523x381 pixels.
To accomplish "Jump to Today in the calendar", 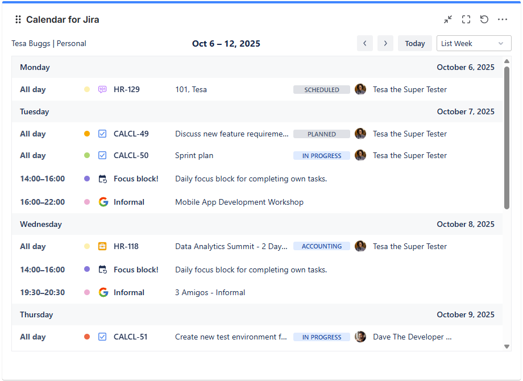I will pos(415,43).
